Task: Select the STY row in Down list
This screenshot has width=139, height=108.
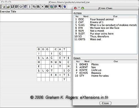Action: tap(105, 76)
